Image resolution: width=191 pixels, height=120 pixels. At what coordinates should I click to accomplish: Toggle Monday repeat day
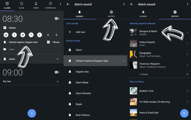click(x=6, y=35)
